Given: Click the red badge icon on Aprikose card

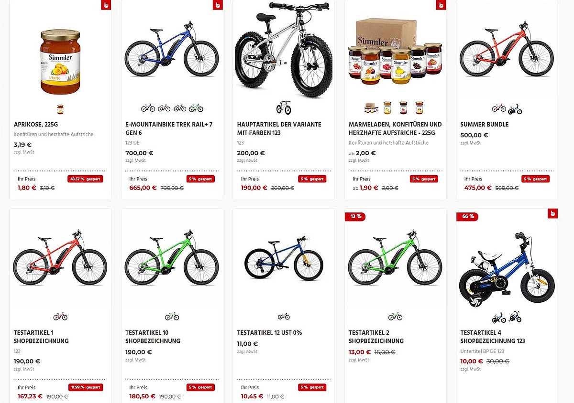Looking at the screenshot, I should (x=106, y=5).
